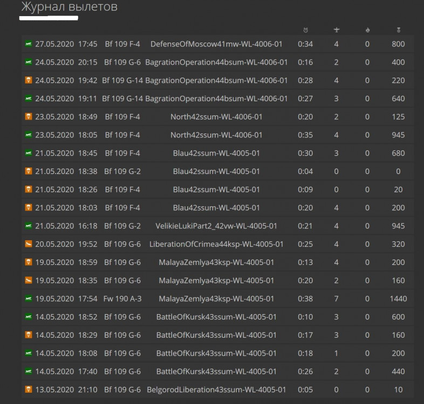
Task: Click parachute icon for 13.05.2020 21:10 sortie
Action: (x=29, y=389)
